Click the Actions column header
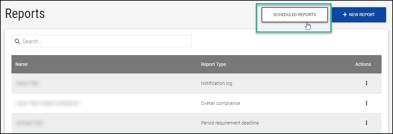This screenshot has width=393, height=134. point(363,64)
